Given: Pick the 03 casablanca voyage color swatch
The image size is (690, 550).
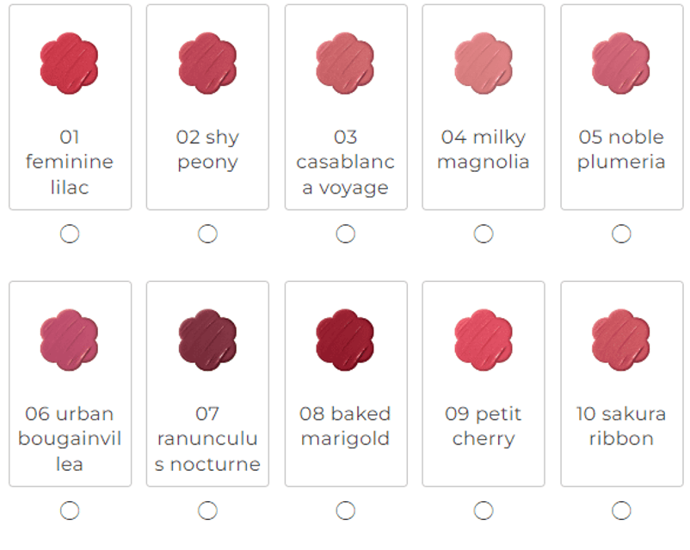Looking at the screenshot, I should click(345, 63).
